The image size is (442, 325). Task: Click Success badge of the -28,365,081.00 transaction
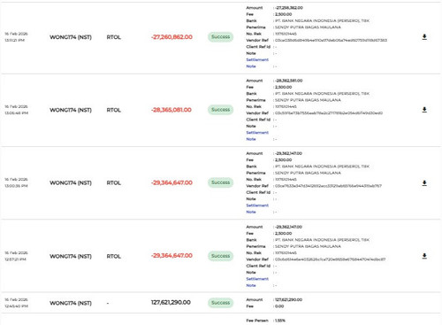click(220, 110)
